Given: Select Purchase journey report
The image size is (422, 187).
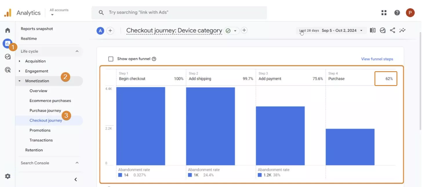Looking at the screenshot, I should coord(45,111).
